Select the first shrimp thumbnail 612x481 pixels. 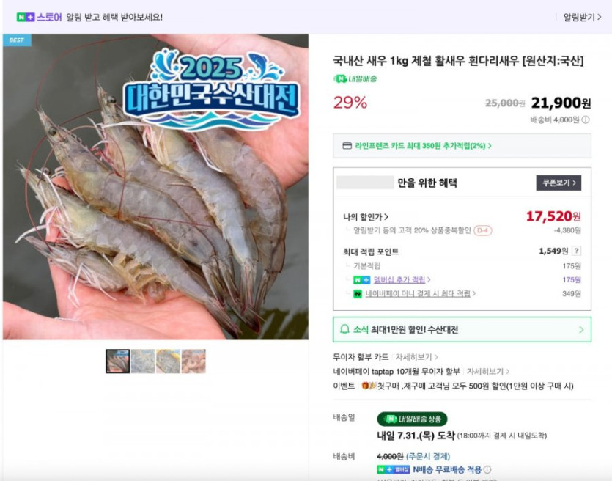point(118,361)
